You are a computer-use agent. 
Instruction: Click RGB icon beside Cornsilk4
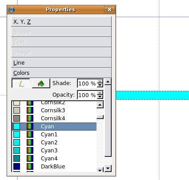pos(30,118)
